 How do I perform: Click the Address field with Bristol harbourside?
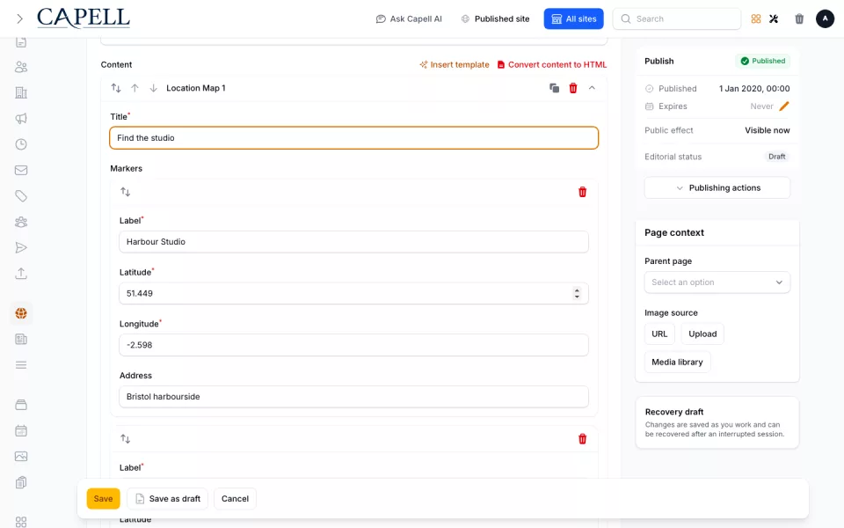pos(353,397)
